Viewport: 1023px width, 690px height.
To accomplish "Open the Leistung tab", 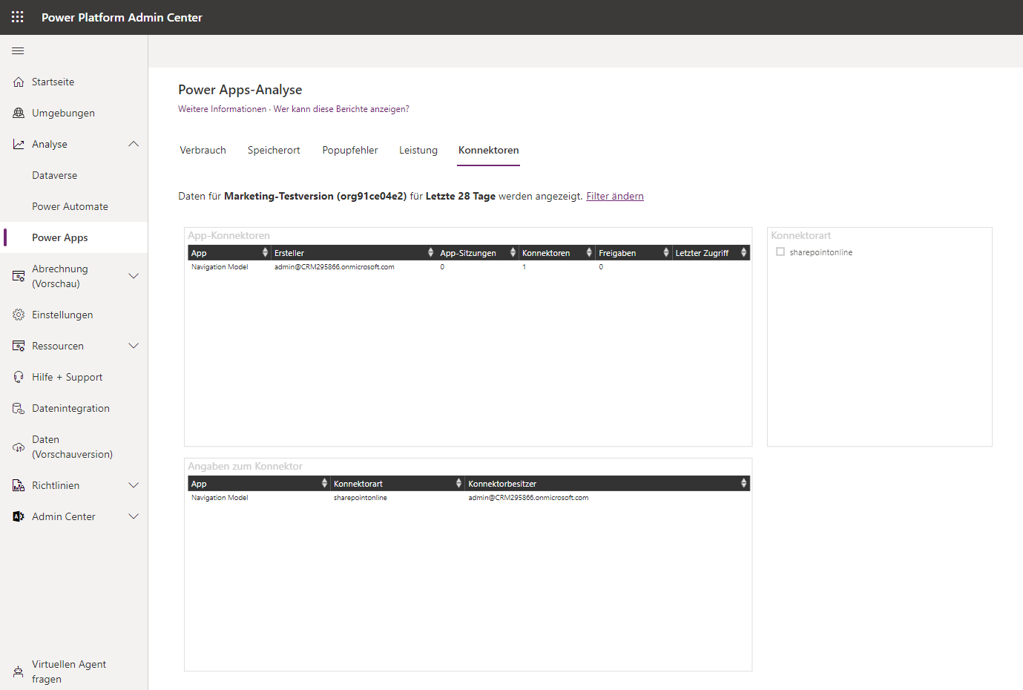I will 418,151.
